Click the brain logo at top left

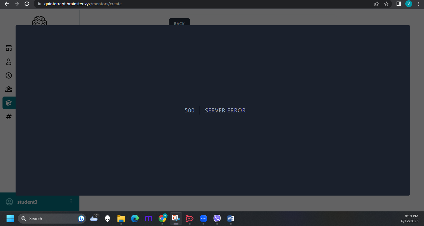click(39, 21)
